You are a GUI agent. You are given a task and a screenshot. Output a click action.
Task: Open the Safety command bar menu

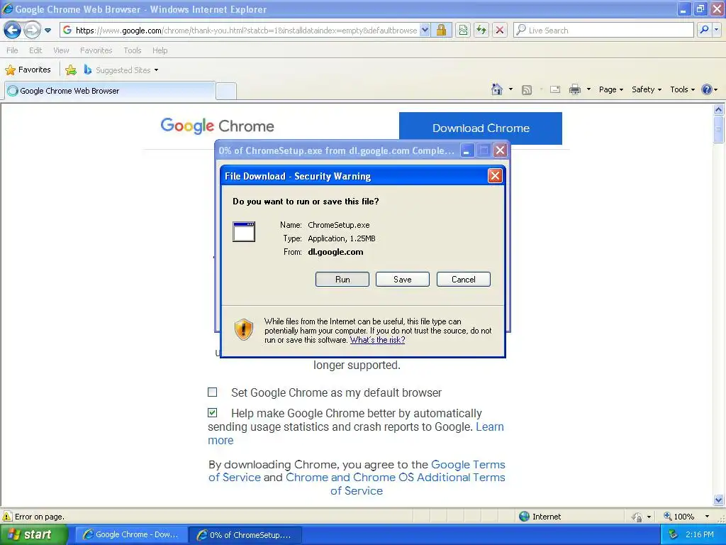pyautogui.click(x=647, y=89)
